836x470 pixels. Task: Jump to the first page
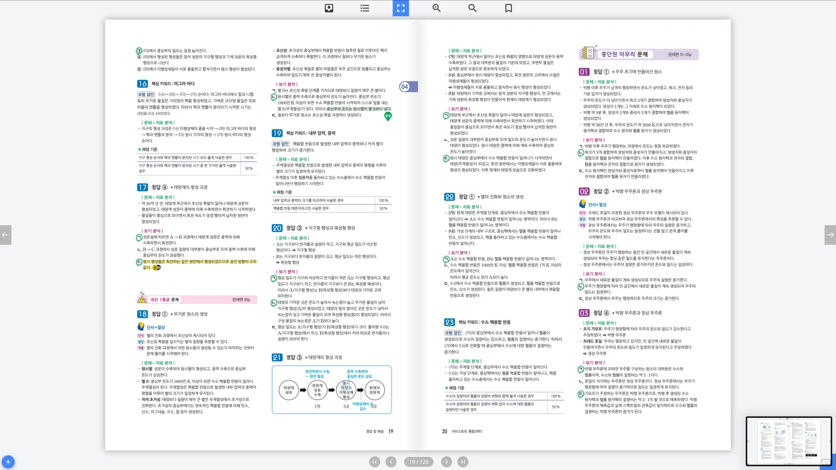[375, 462]
